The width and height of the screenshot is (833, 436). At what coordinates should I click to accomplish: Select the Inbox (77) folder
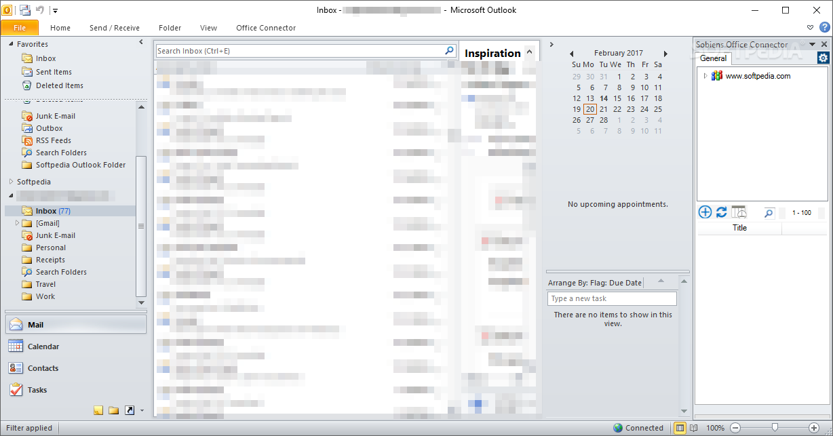point(53,211)
